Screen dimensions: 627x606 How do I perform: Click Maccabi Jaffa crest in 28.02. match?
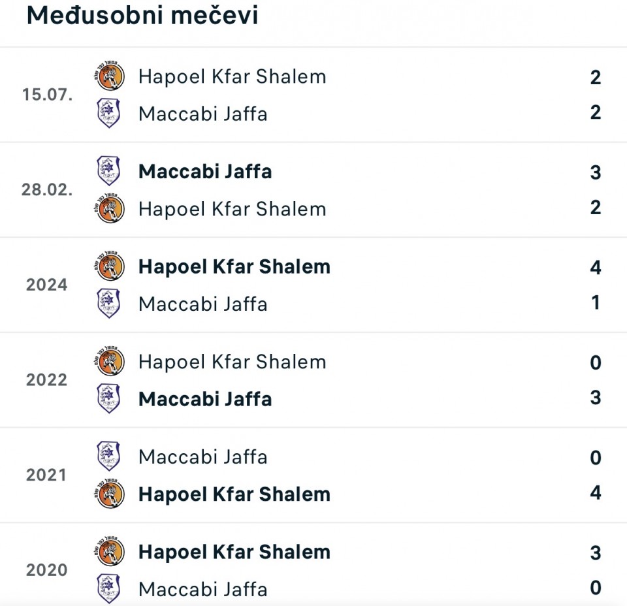point(109,172)
